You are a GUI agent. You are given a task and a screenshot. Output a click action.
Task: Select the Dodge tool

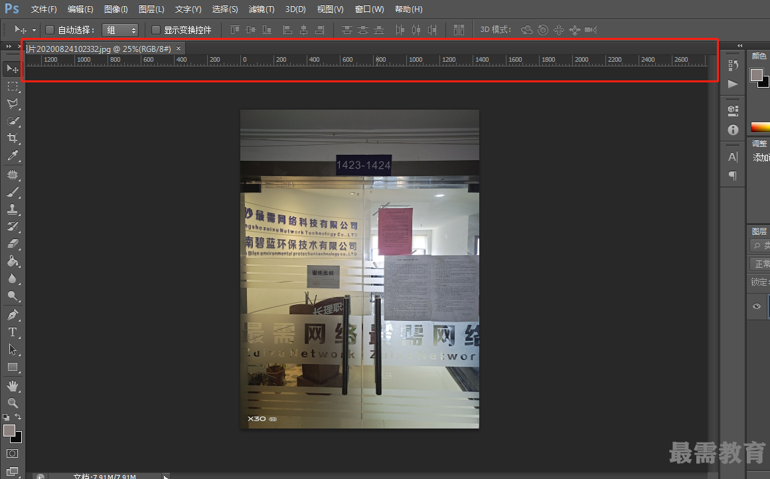(12, 296)
